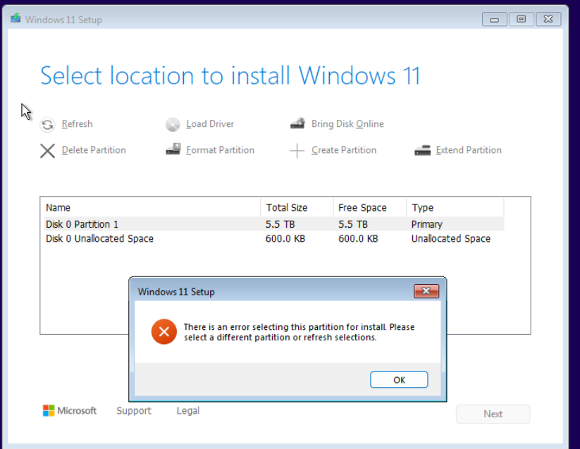Viewport: 580px width, 449px height.
Task: Select the Disk 0 Partition 1 row
Action: (273, 224)
